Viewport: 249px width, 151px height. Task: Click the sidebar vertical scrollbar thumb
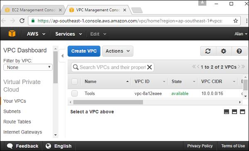tap(56, 67)
